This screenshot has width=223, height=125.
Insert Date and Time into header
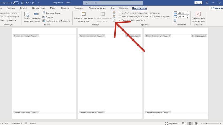(x=26, y=17)
